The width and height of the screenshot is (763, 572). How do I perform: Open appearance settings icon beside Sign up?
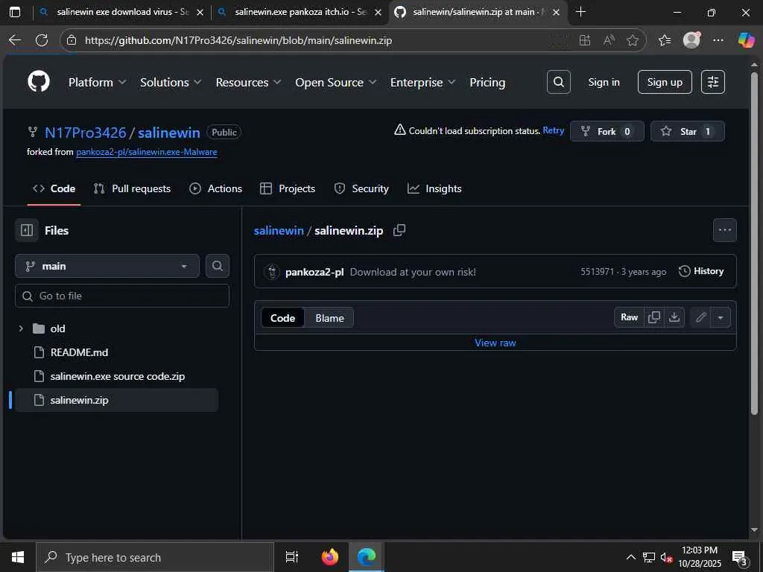713,82
